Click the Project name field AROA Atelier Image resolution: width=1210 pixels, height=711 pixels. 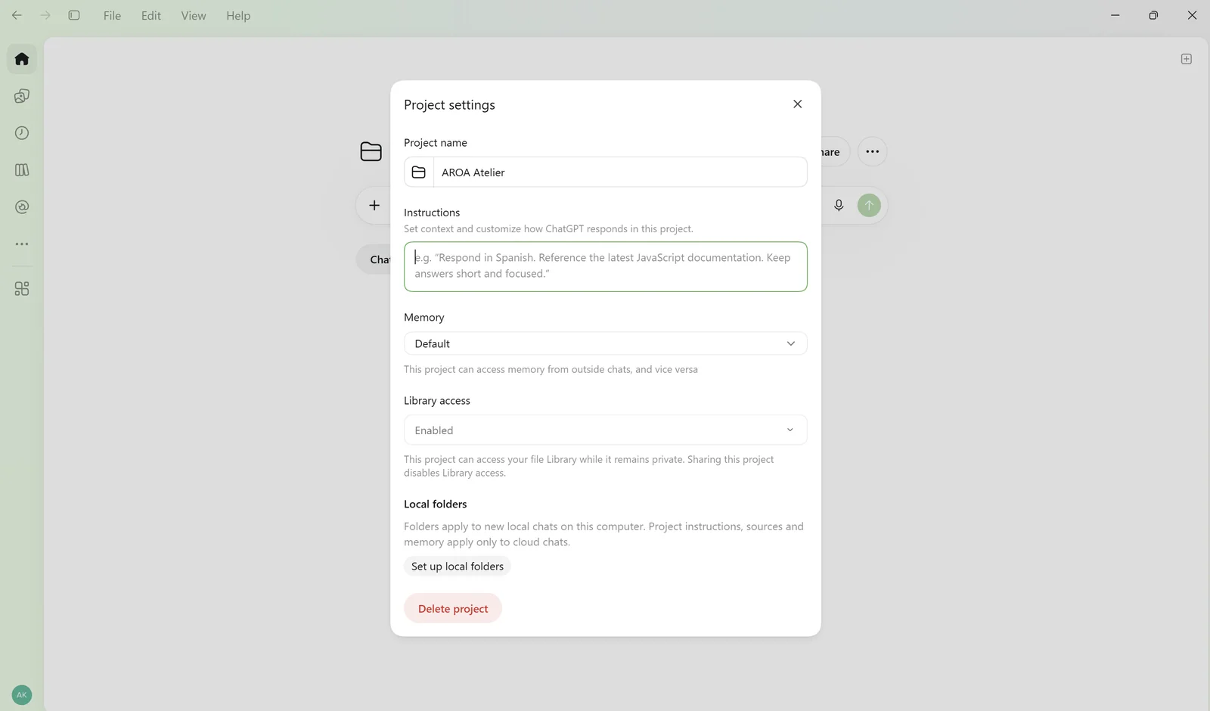click(x=620, y=172)
